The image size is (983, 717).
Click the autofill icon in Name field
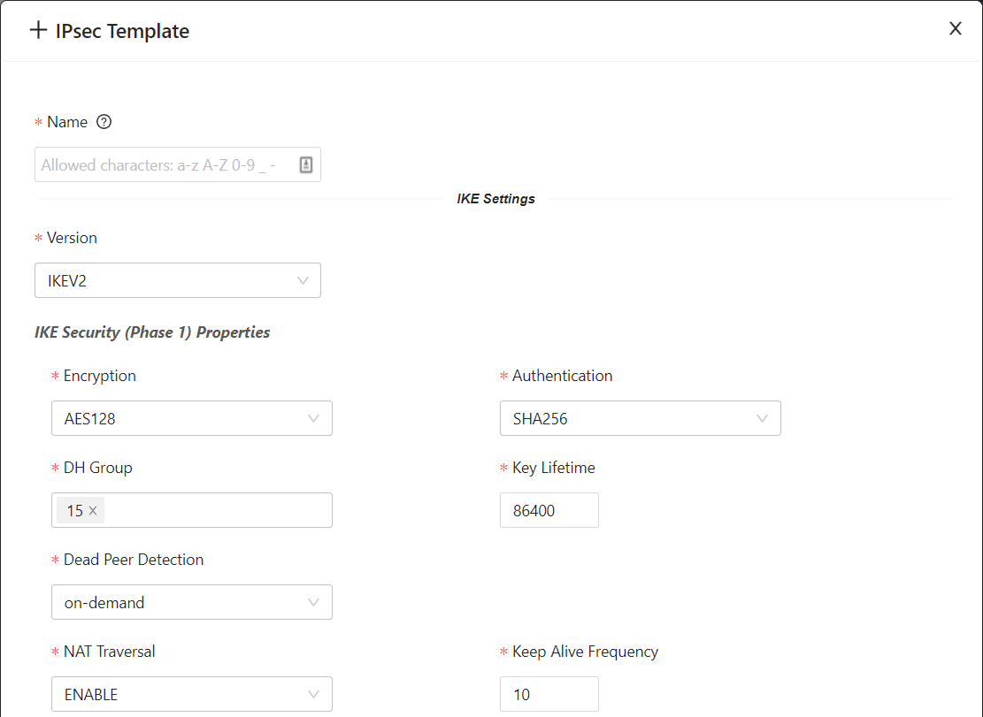point(306,164)
